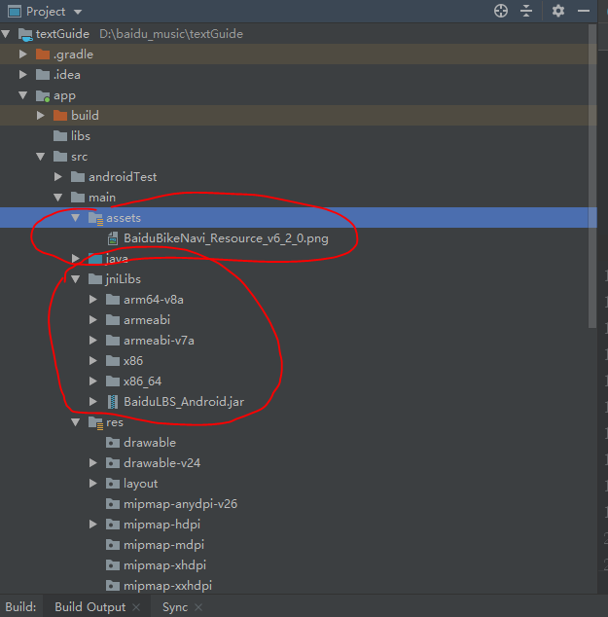The height and width of the screenshot is (617, 608).
Task: Click the drawable folder icon
Action: pyautogui.click(x=113, y=443)
